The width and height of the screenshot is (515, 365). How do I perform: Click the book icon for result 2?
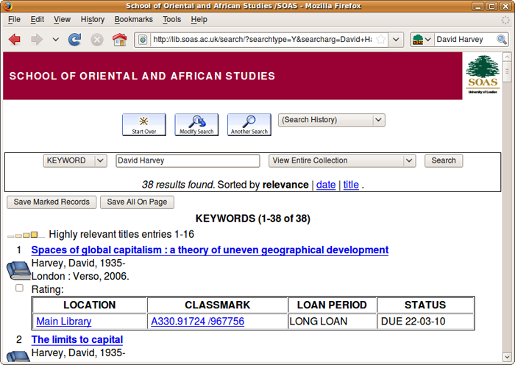click(x=18, y=357)
